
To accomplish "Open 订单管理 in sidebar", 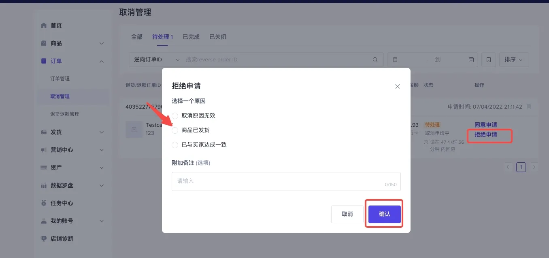I will pos(60,79).
